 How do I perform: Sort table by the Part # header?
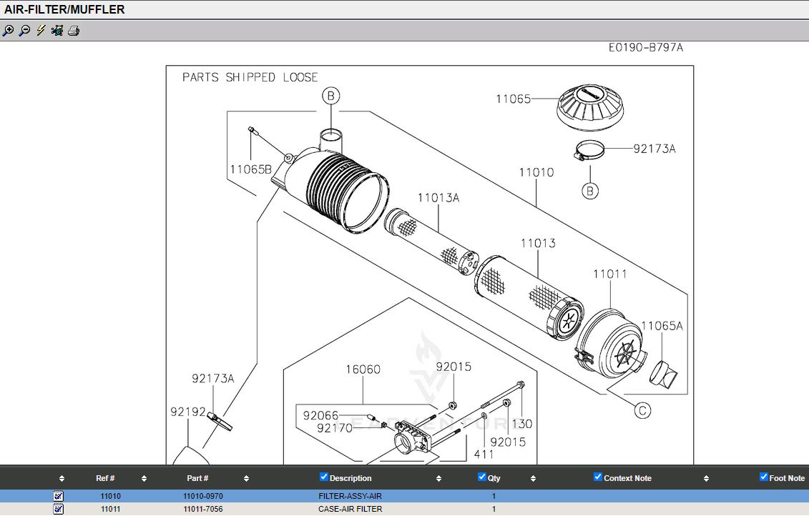[197, 479]
